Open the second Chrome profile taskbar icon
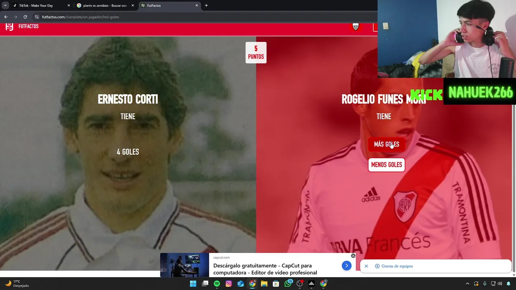 click(323, 284)
